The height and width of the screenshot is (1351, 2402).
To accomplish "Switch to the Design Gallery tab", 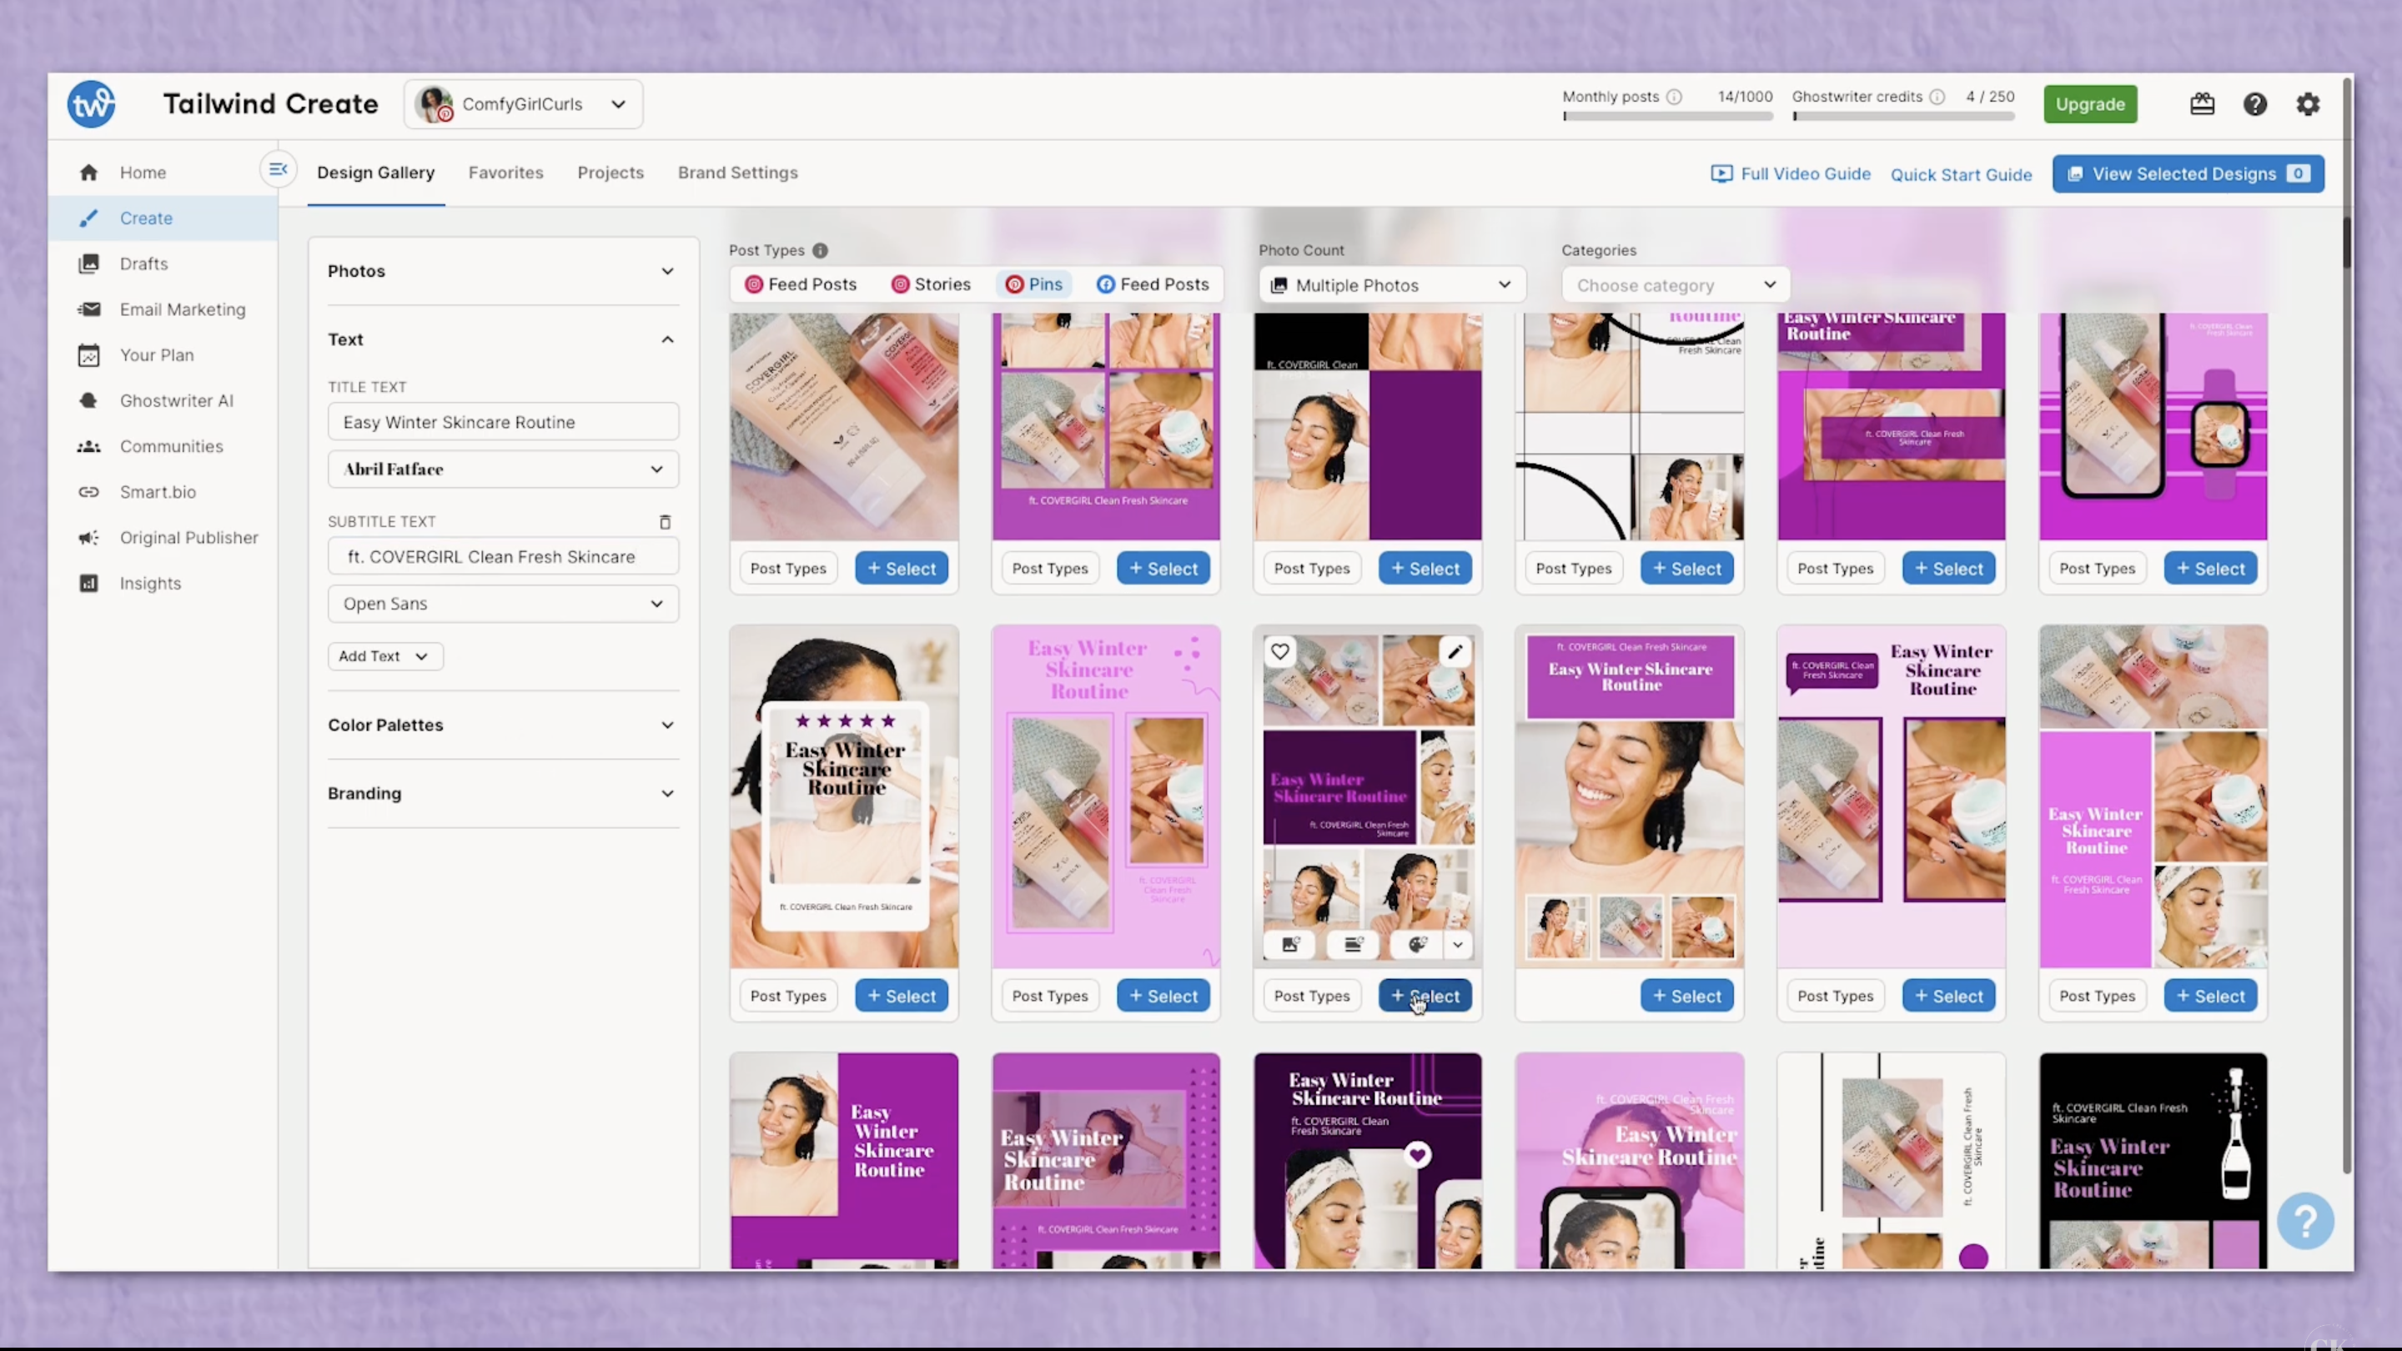I will coord(376,173).
